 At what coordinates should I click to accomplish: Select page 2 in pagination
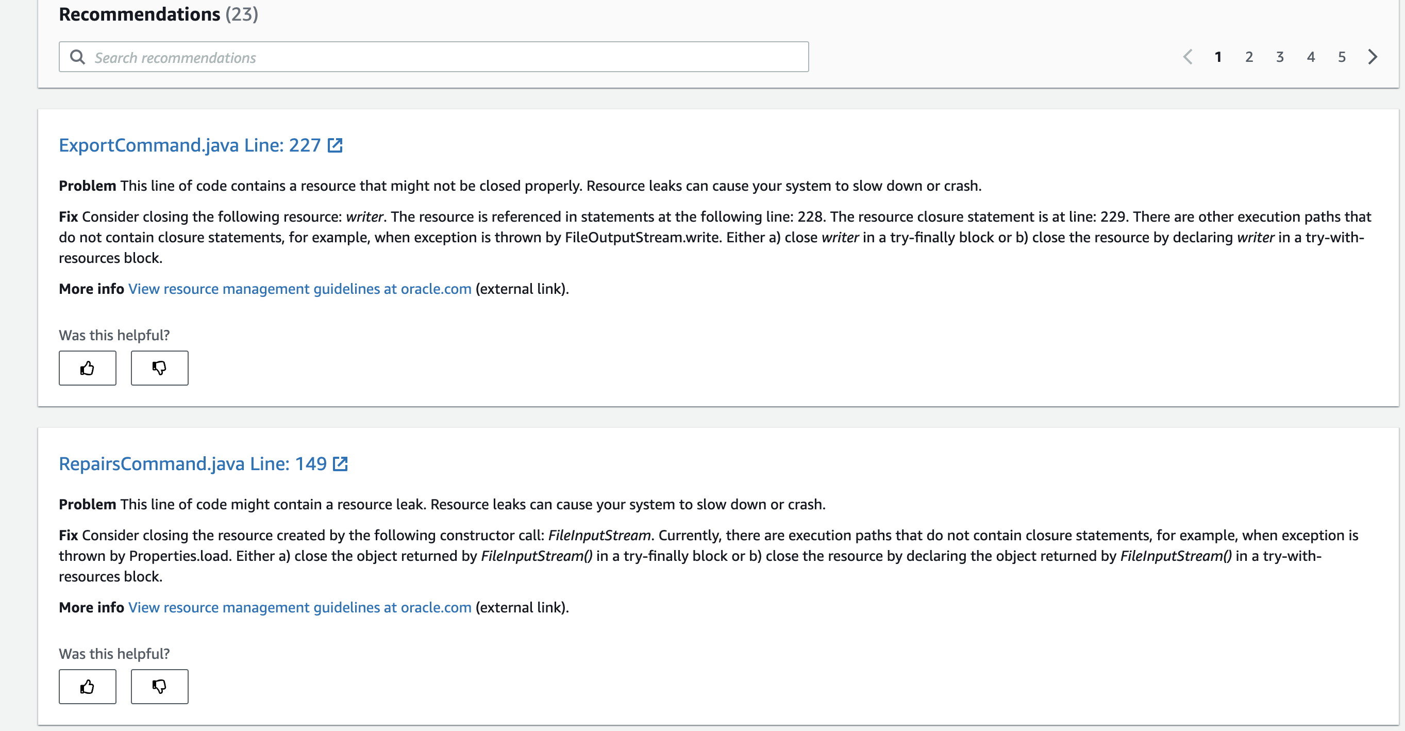pyautogui.click(x=1249, y=57)
